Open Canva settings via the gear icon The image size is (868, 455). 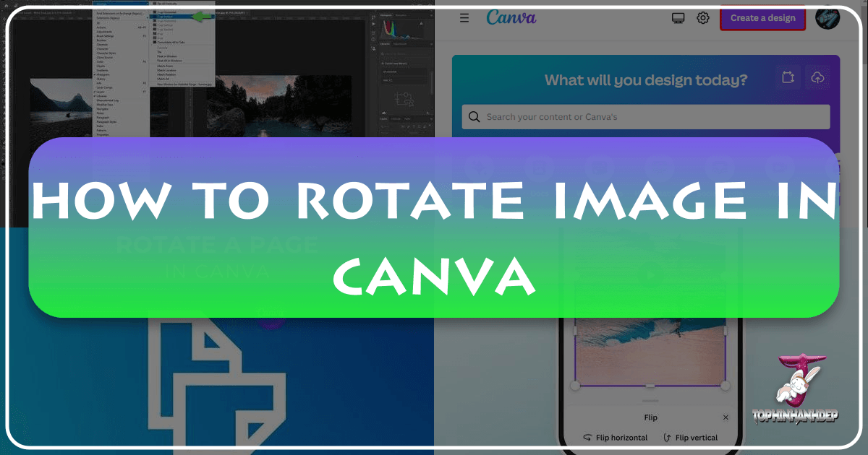[703, 18]
